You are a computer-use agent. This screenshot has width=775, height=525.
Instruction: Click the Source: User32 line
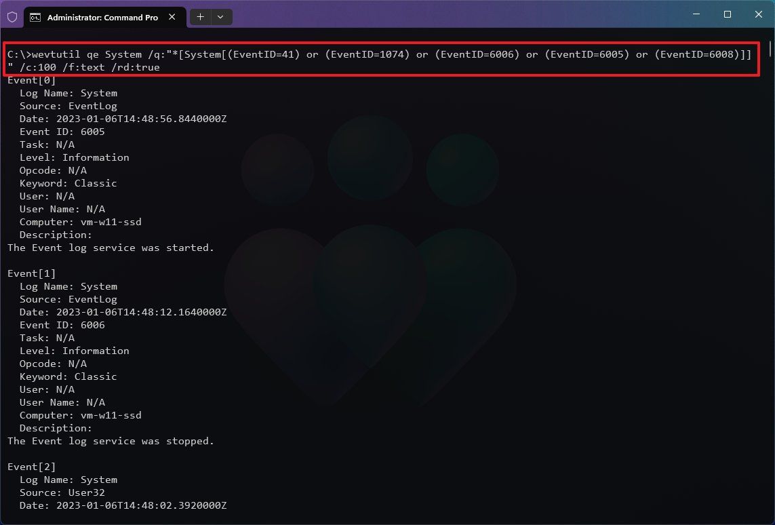[x=61, y=492]
